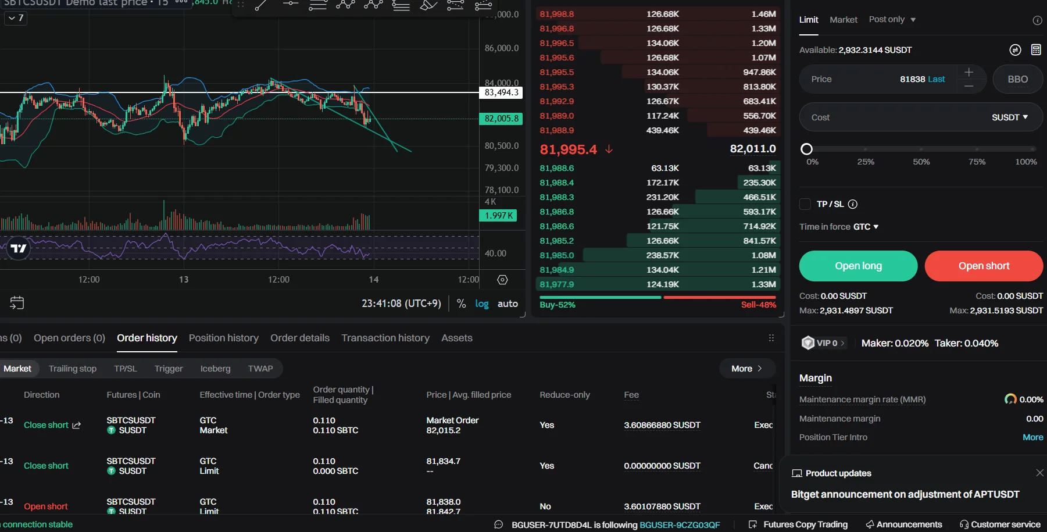This screenshot has width=1047, height=532.
Task: Click the Open long button
Action: click(859, 266)
